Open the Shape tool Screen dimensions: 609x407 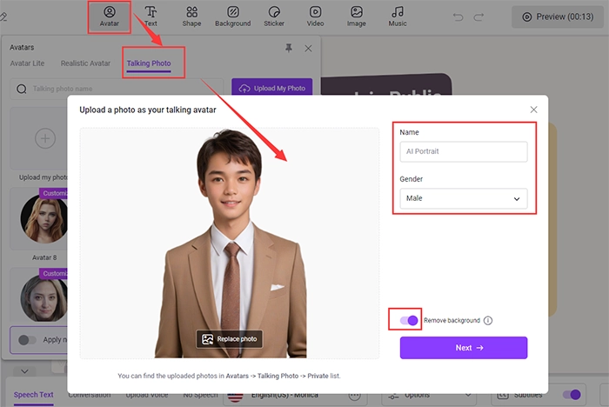(x=191, y=16)
